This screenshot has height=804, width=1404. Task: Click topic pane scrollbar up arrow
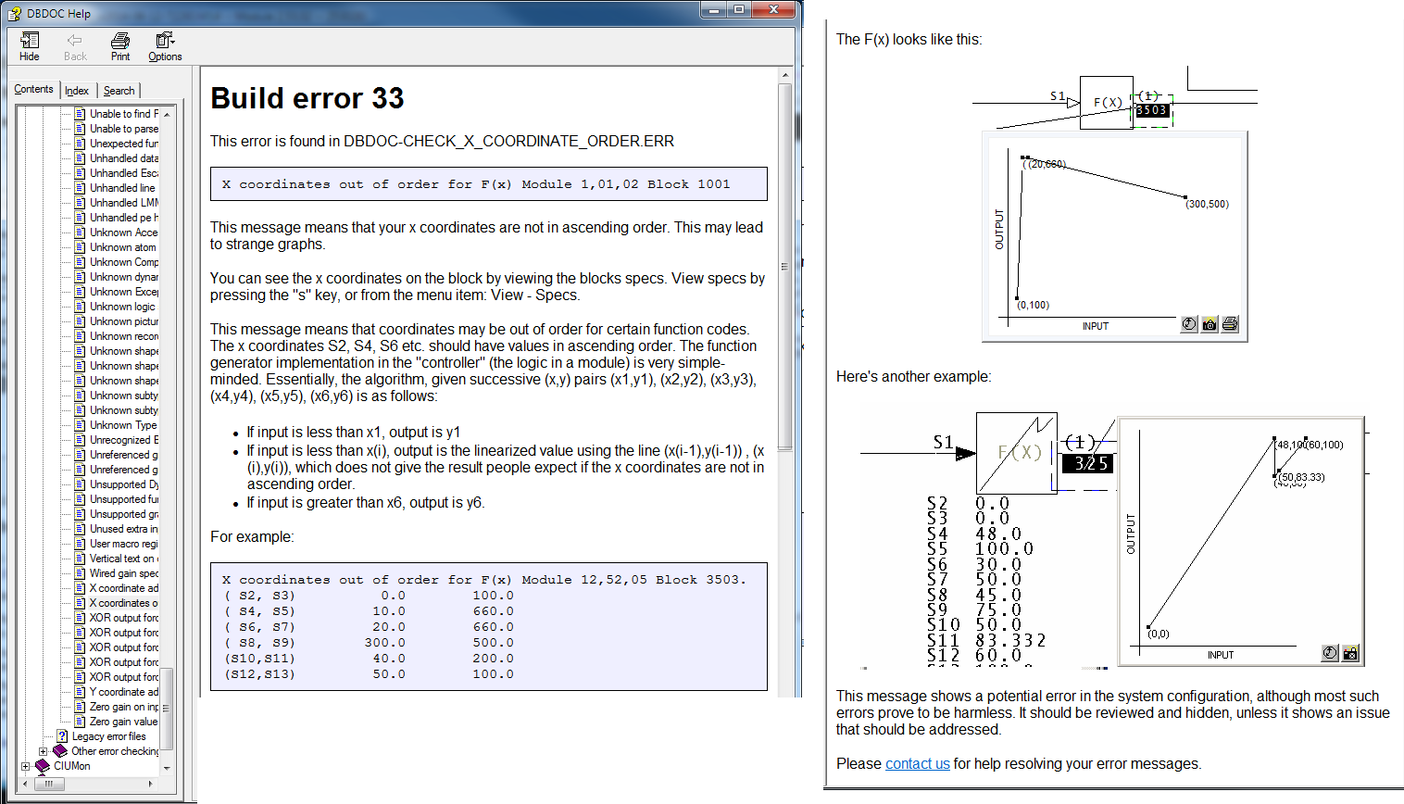point(785,75)
